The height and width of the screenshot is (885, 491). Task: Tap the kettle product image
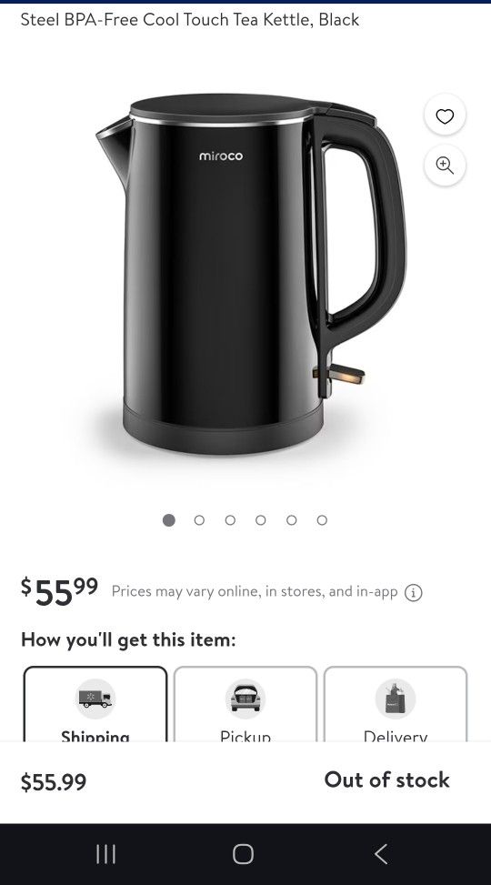point(251,274)
